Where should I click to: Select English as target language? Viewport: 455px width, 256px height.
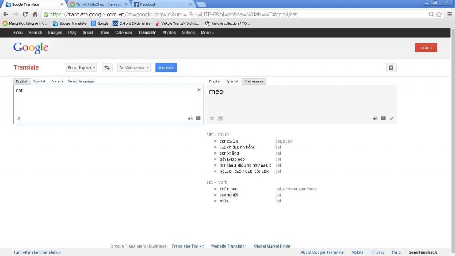tap(215, 81)
